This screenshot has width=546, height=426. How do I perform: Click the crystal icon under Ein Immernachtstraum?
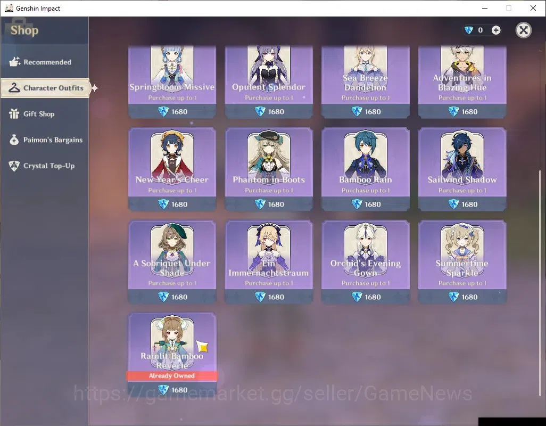tap(260, 297)
